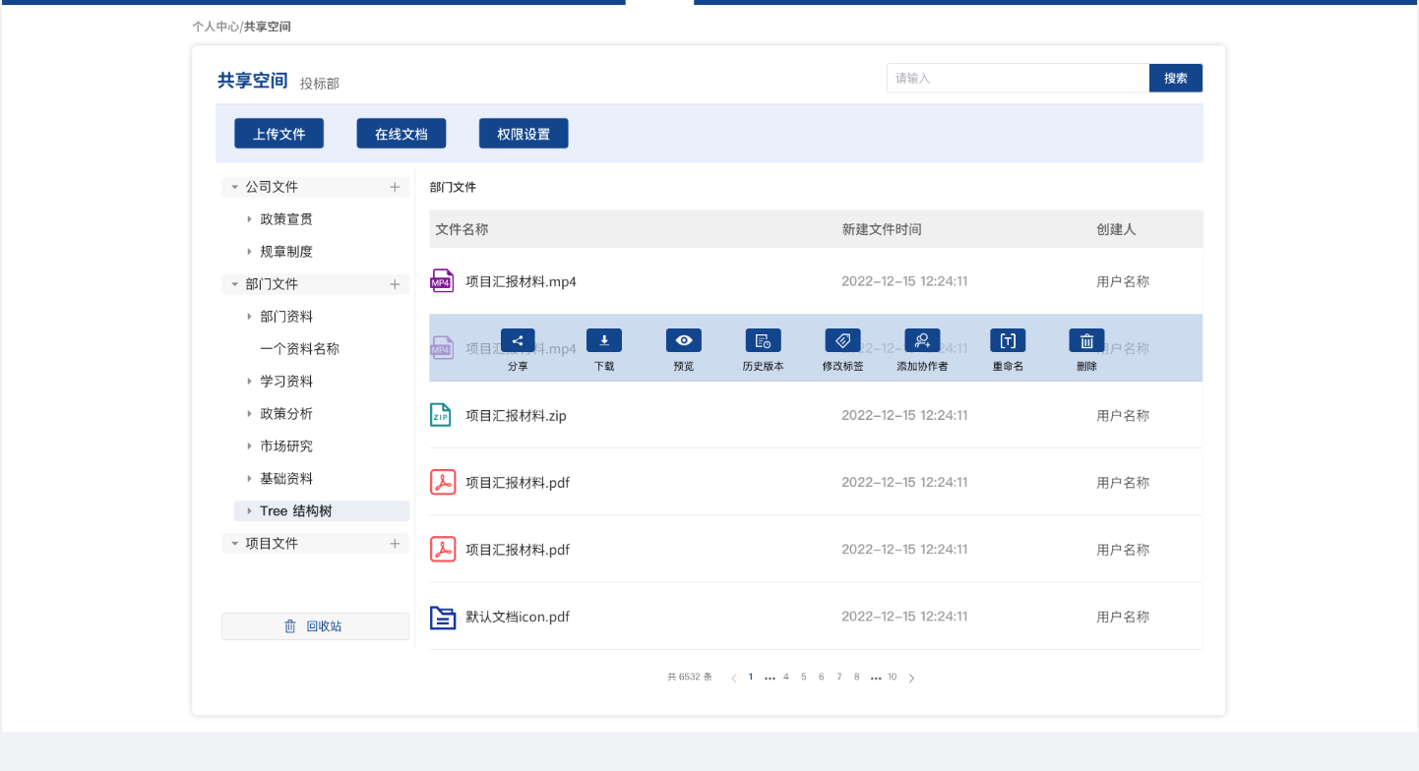Click the 共 6532 条 total count text
1419x771 pixels.
pos(690,677)
